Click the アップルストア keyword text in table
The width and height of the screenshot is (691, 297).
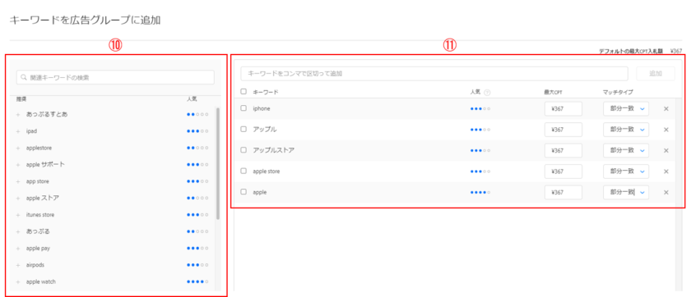[274, 150]
